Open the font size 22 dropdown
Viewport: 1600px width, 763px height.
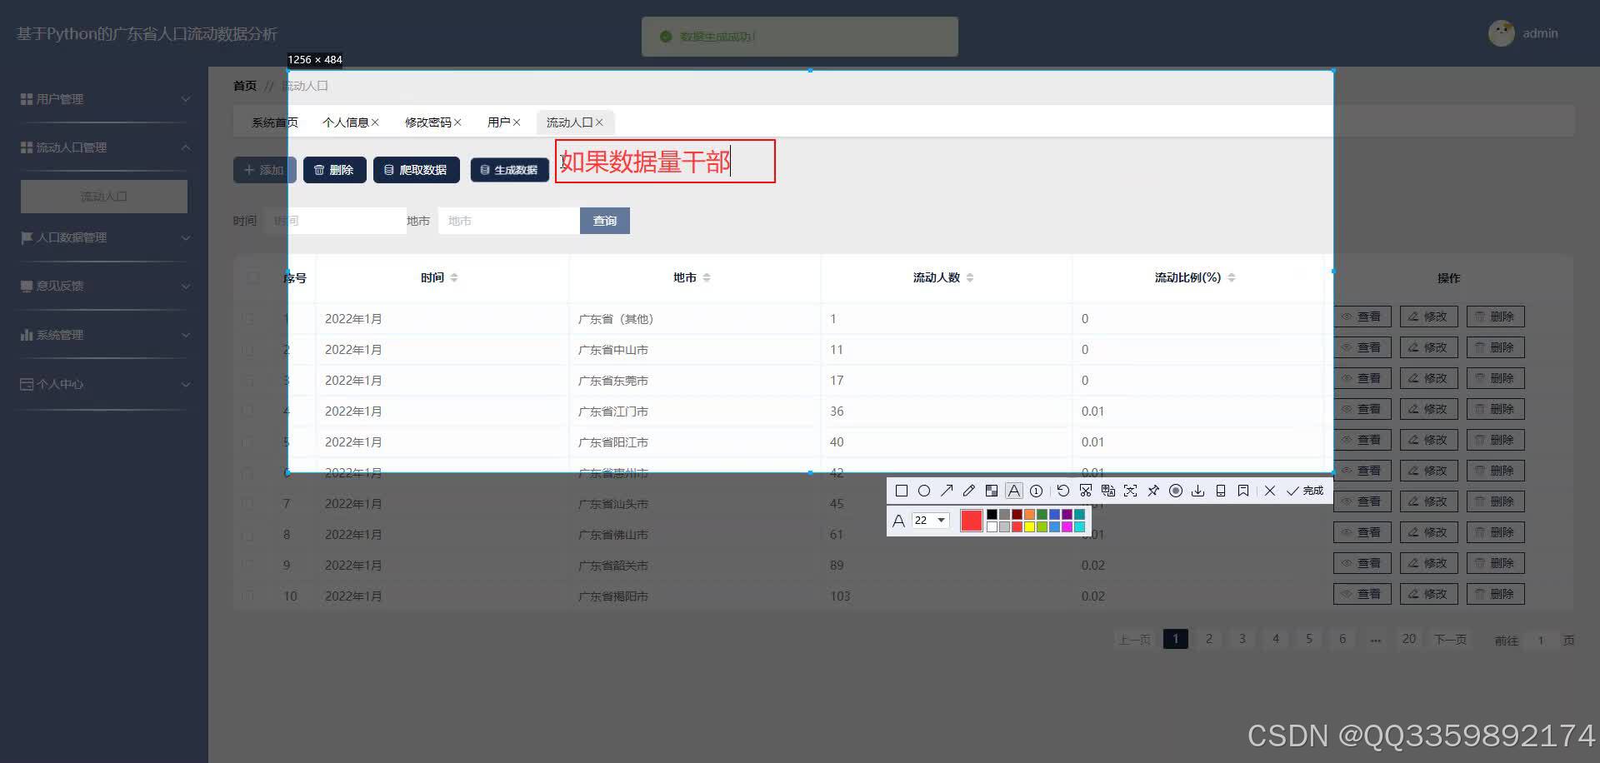[930, 520]
